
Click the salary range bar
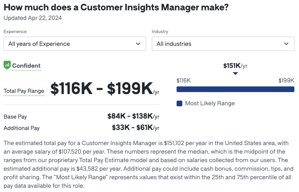tap(235, 89)
